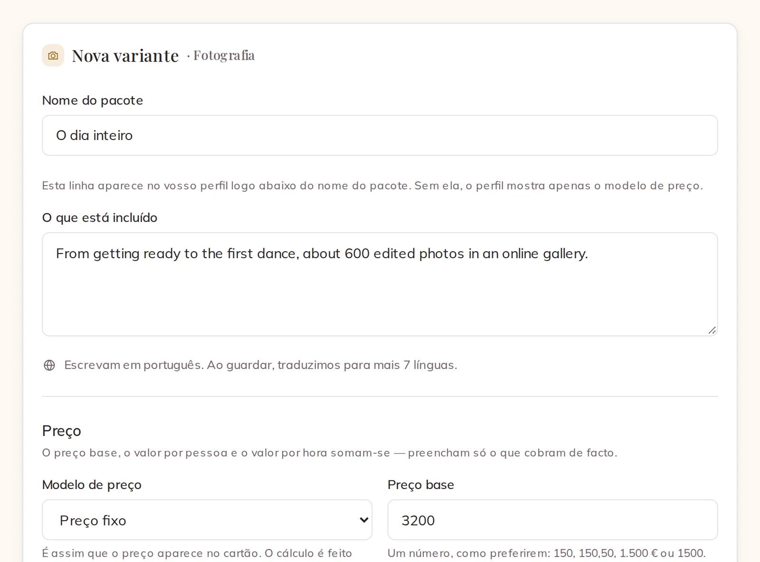This screenshot has width=760, height=562.
Task: Click the 'O preço base, o valor por pessoa' description
Action: pyautogui.click(x=330, y=453)
